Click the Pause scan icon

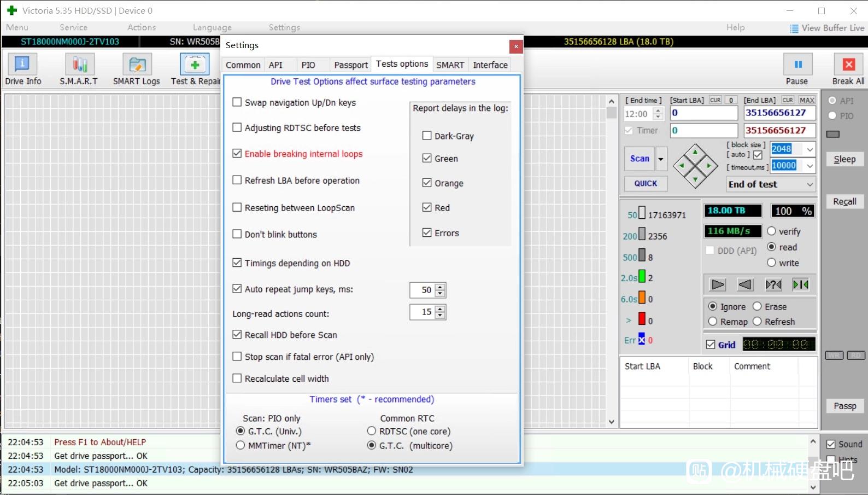point(798,65)
